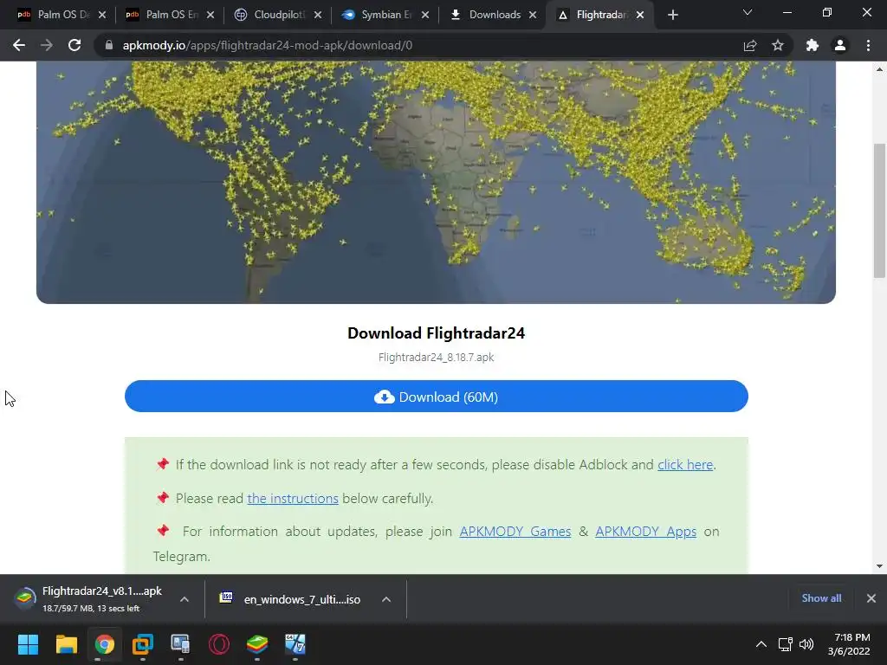Share this page via address bar icon

coord(750,45)
